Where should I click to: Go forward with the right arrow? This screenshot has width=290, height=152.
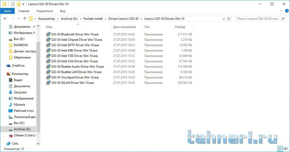click(13, 18)
